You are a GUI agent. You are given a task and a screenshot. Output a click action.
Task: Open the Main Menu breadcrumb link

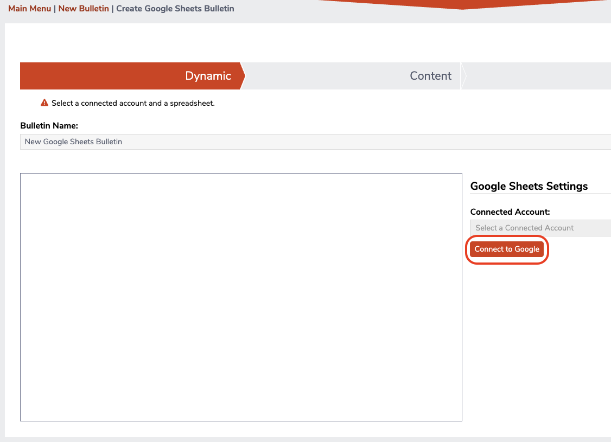(30, 9)
